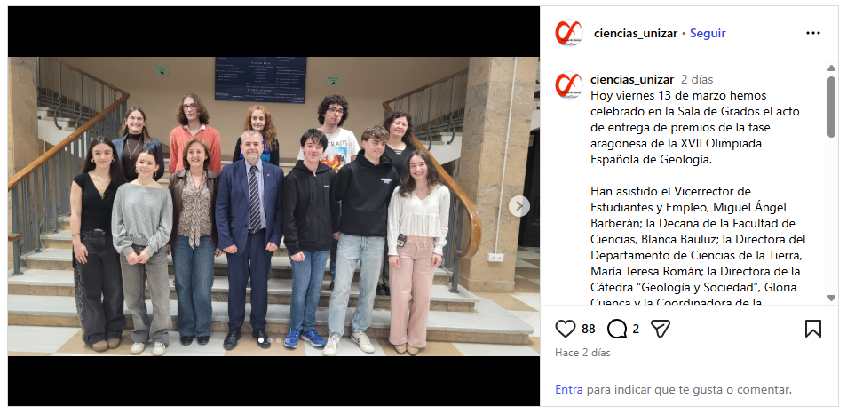Click the caption scrollbar thumb

click(x=831, y=107)
